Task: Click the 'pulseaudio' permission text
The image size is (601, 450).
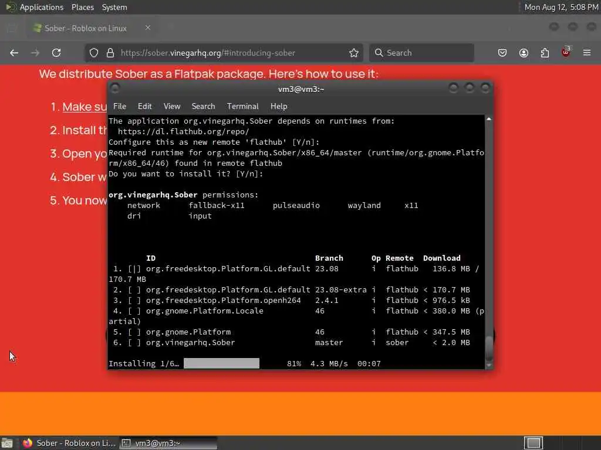Action: tap(296, 206)
